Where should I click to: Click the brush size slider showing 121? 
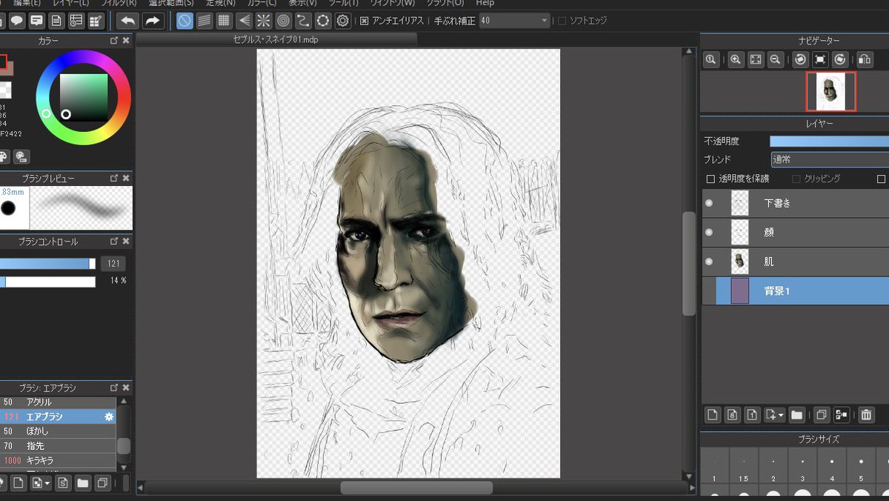[x=47, y=264]
